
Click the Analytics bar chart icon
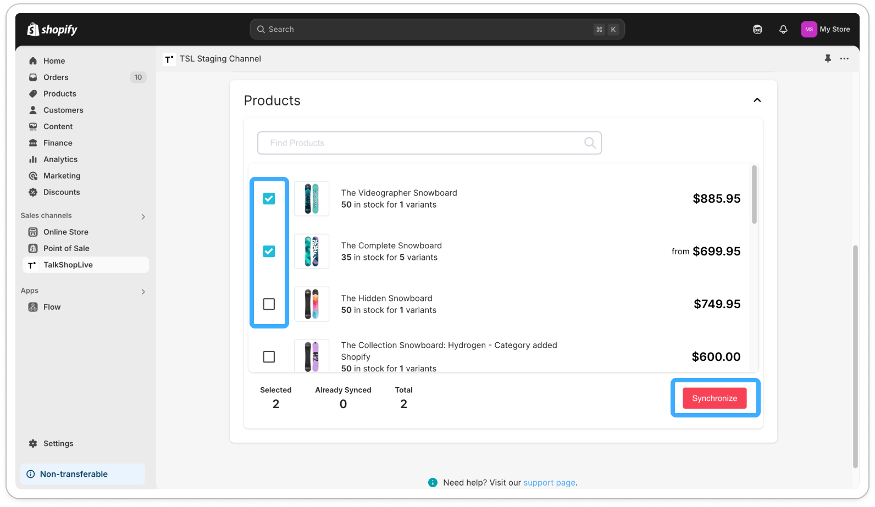[33, 159]
